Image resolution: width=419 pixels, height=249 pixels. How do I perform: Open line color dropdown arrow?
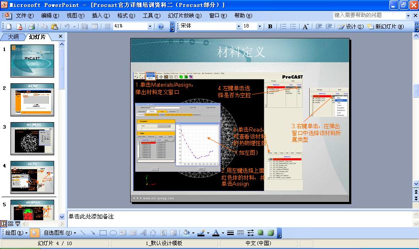[x=208, y=233]
